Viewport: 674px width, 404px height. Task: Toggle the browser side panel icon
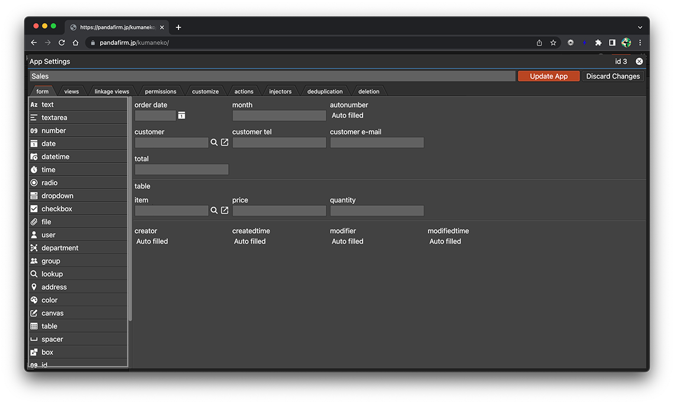[612, 43]
